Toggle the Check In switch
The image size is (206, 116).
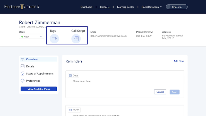tap(177, 7)
